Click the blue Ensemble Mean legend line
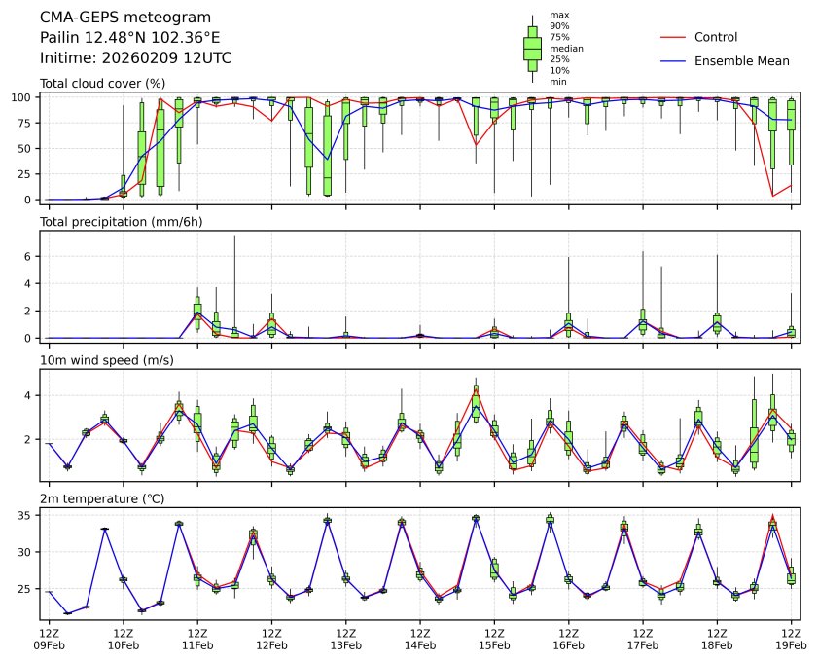The height and width of the screenshot is (662, 818). [674, 60]
